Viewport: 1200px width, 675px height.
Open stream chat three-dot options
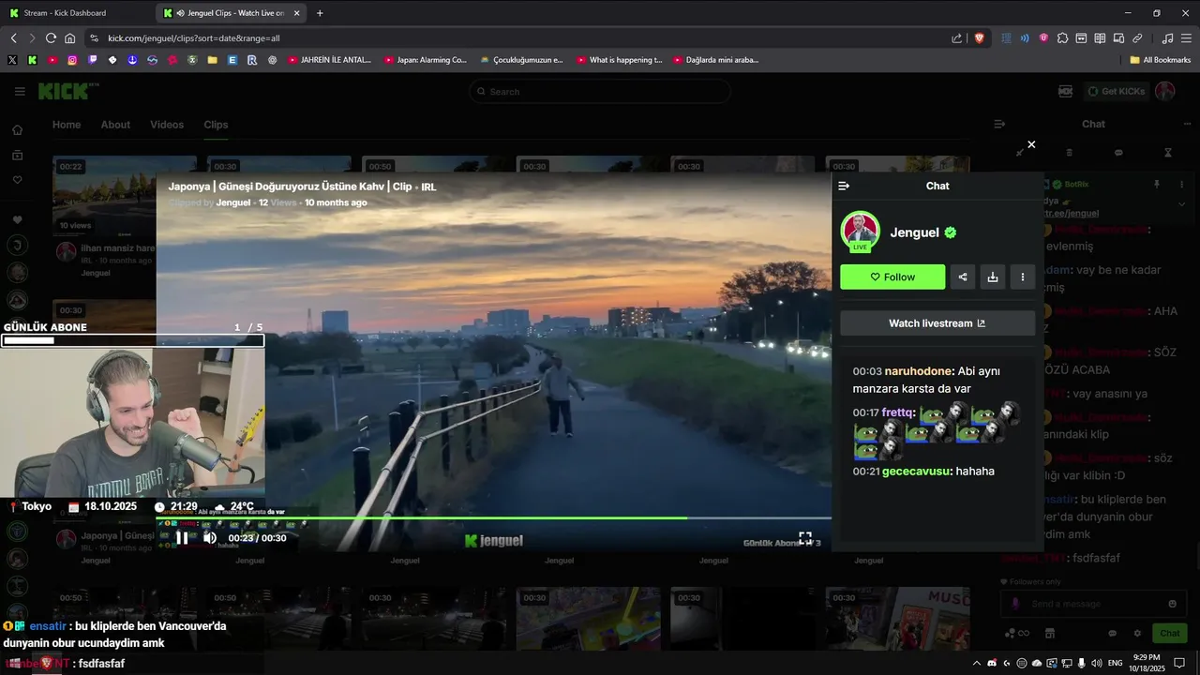pos(1187,124)
